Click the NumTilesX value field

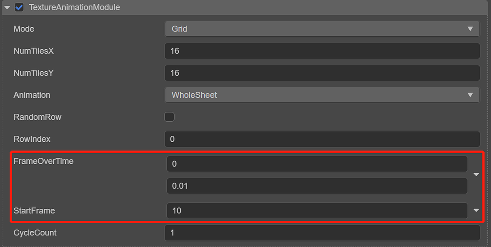point(322,51)
